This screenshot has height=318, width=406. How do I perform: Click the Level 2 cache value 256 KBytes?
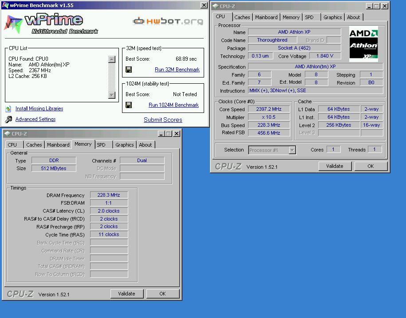339,125
